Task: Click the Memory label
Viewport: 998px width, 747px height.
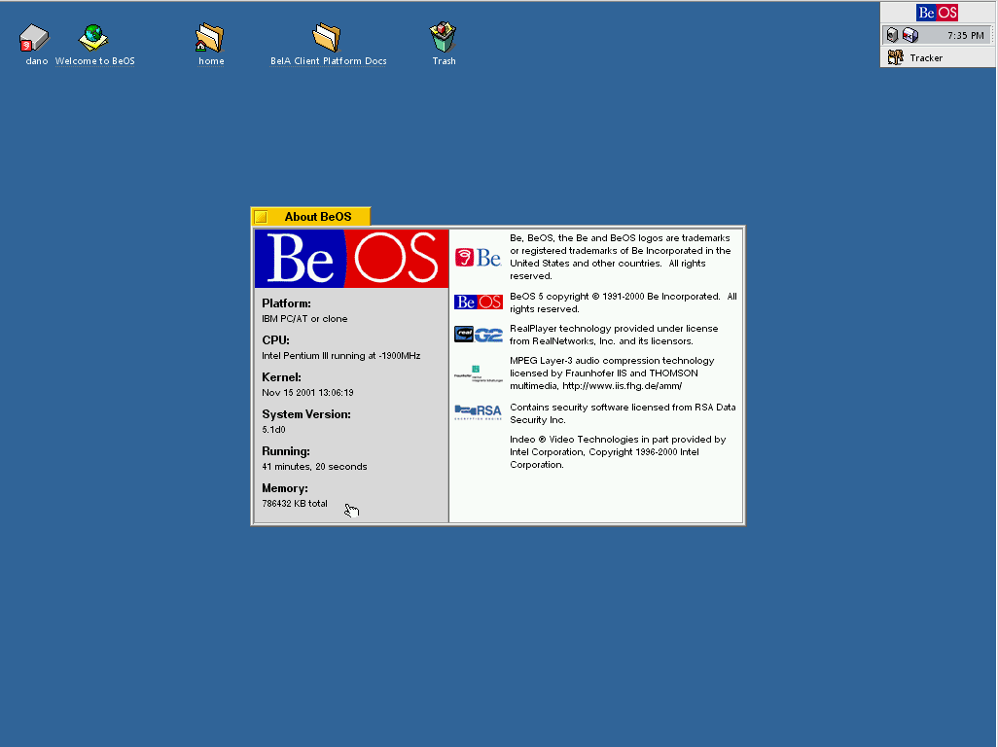Action: 284,488
